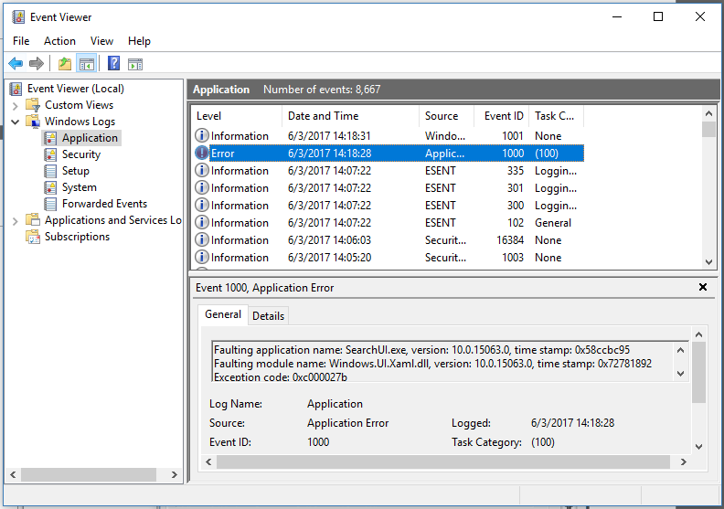
Task: Switch to the Details tab
Action: pos(268,316)
